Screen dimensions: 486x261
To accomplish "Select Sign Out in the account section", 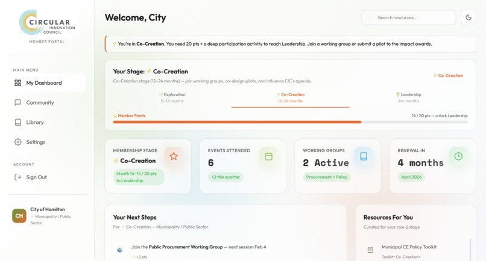I will pos(47,177).
